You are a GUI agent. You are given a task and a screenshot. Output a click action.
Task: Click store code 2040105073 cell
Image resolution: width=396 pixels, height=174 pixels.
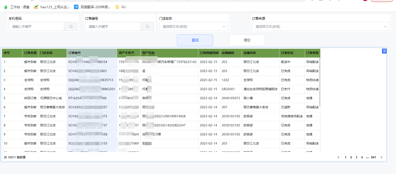[231, 98]
